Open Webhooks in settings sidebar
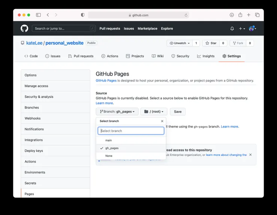This screenshot has width=277, height=215. pos(33,118)
